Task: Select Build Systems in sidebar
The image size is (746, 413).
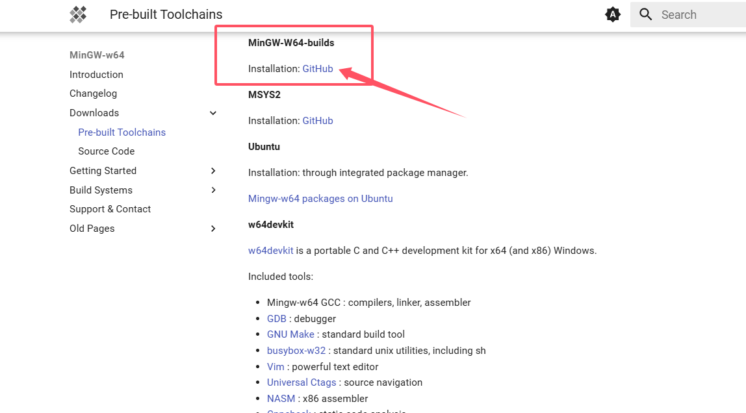Action: (x=101, y=190)
